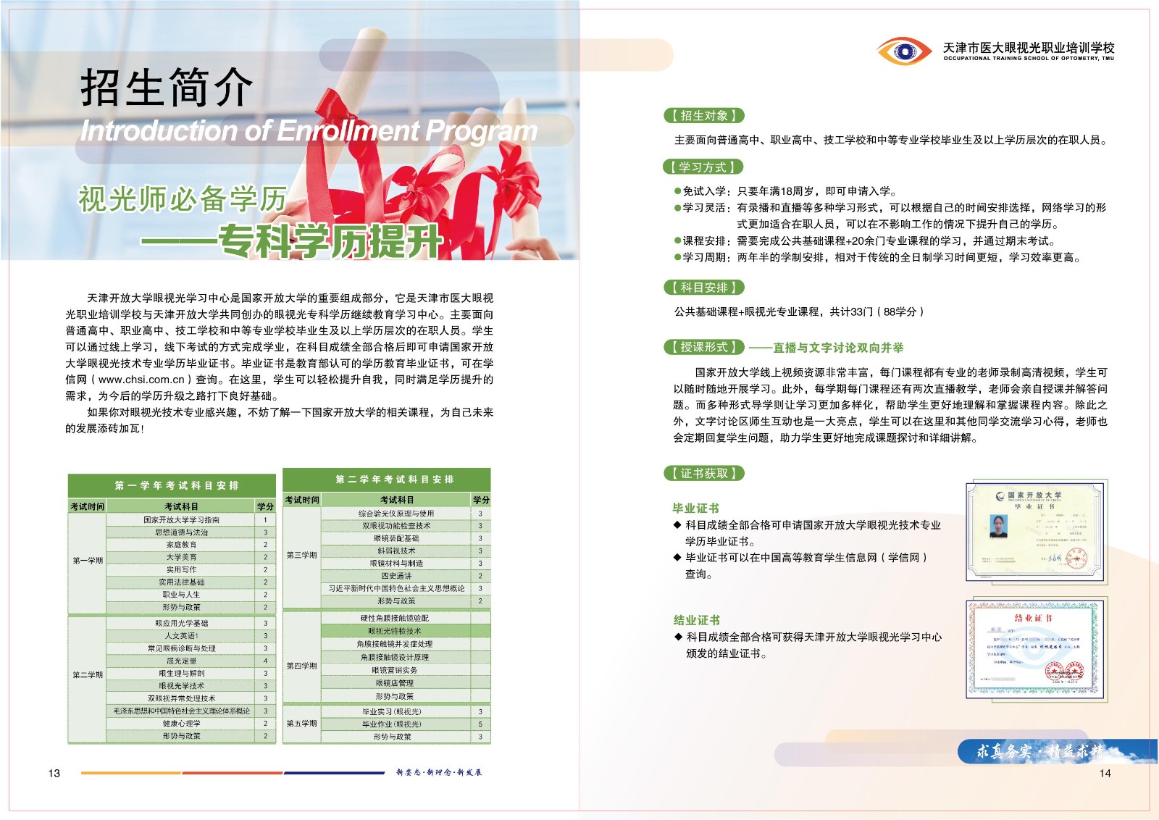Click the row 眼镜营销实务

(x=406, y=670)
